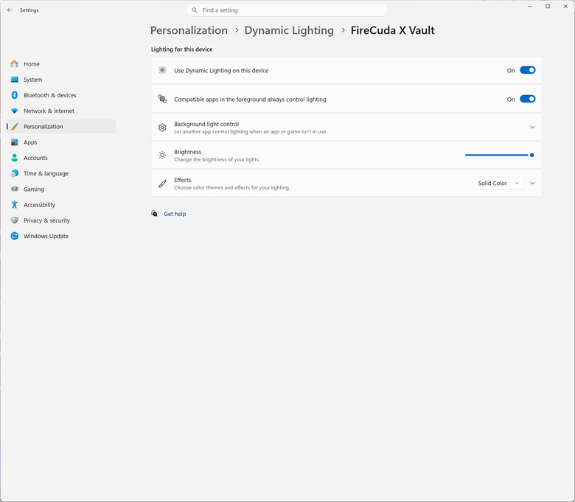Close the Settings window
Image resolution: width=575 pixels, height=502 pixels.
565,6
